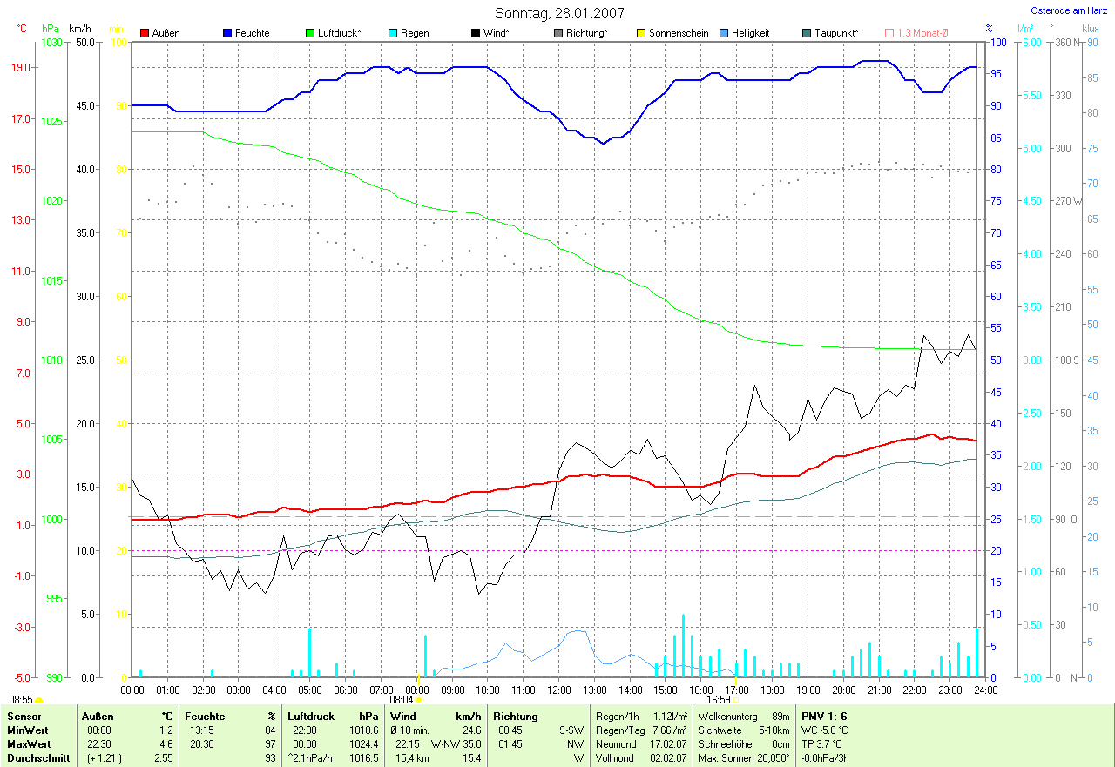
Task: Click the blue Feuchte legend square
Action: 227,33
